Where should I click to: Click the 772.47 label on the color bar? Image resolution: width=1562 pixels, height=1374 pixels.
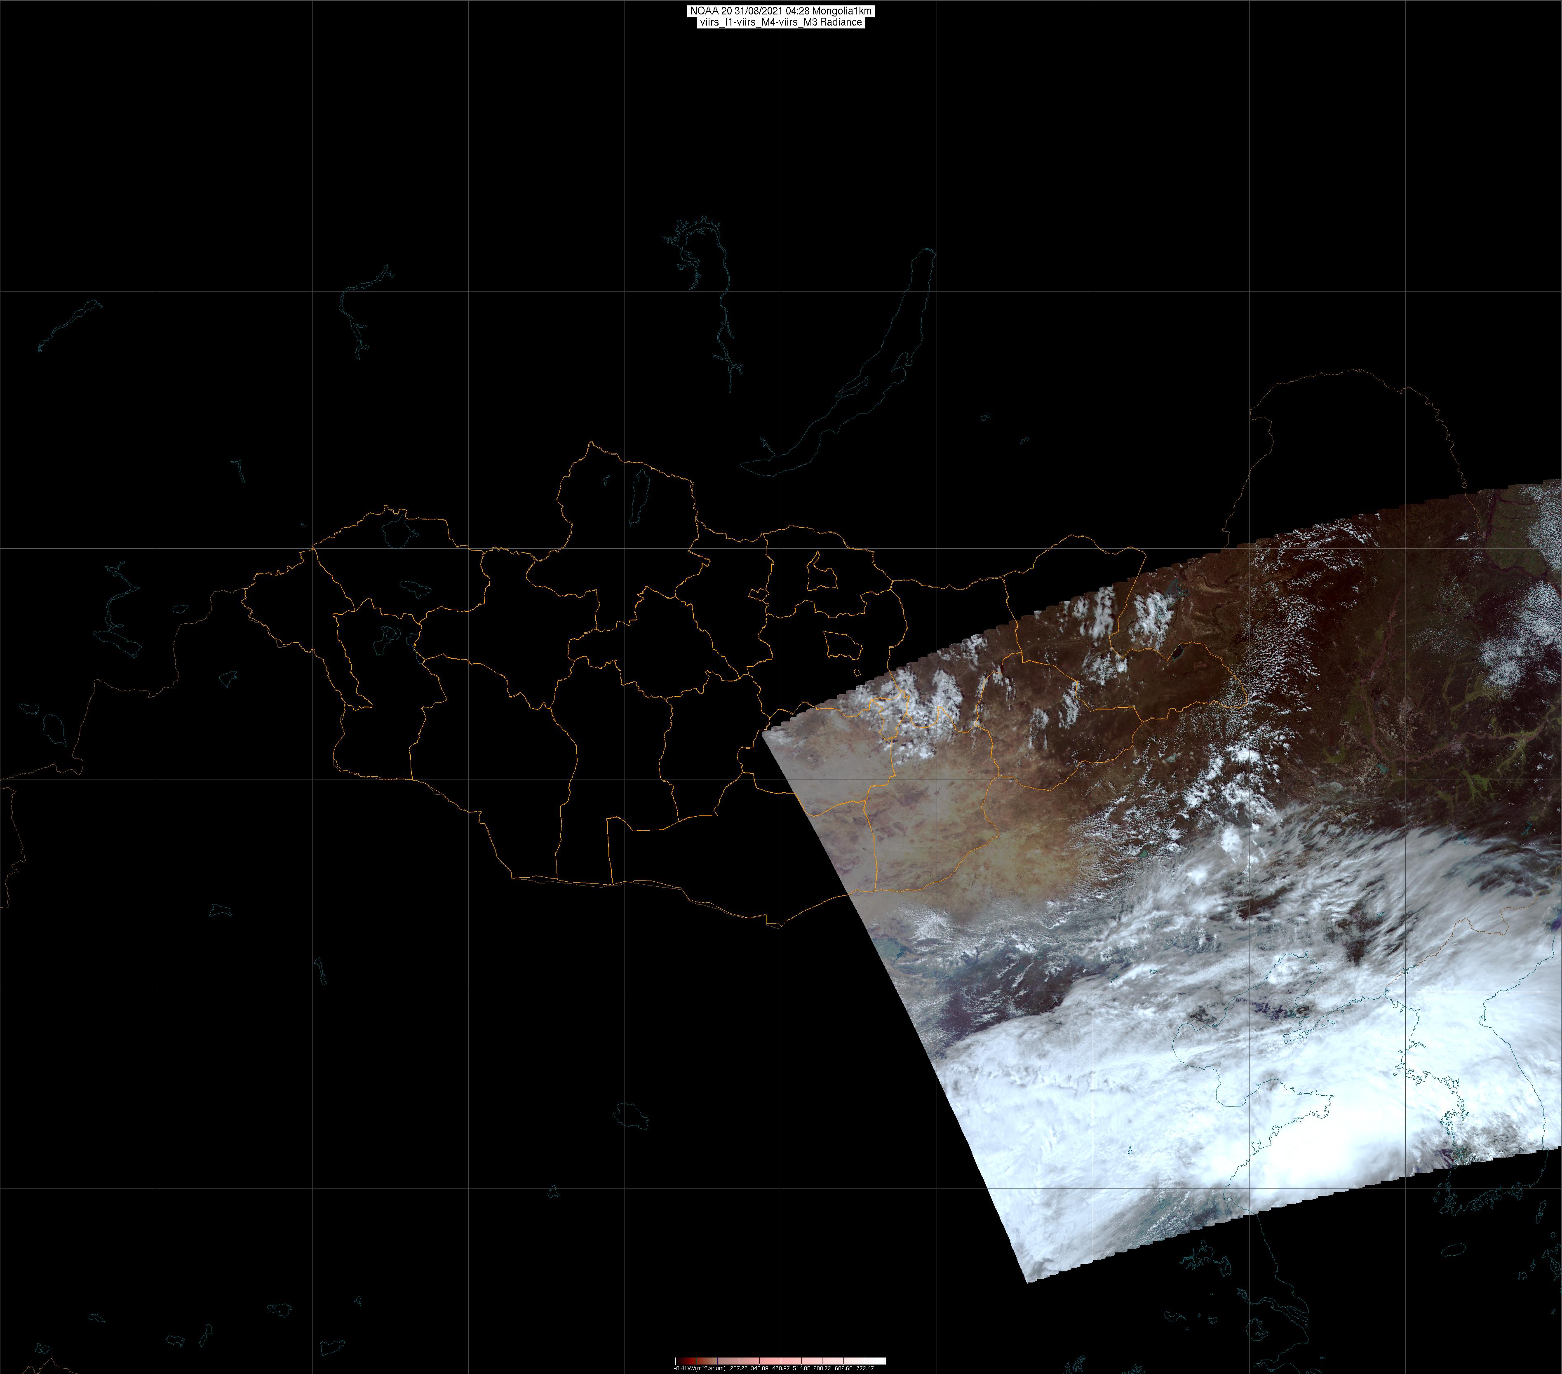865,1369
